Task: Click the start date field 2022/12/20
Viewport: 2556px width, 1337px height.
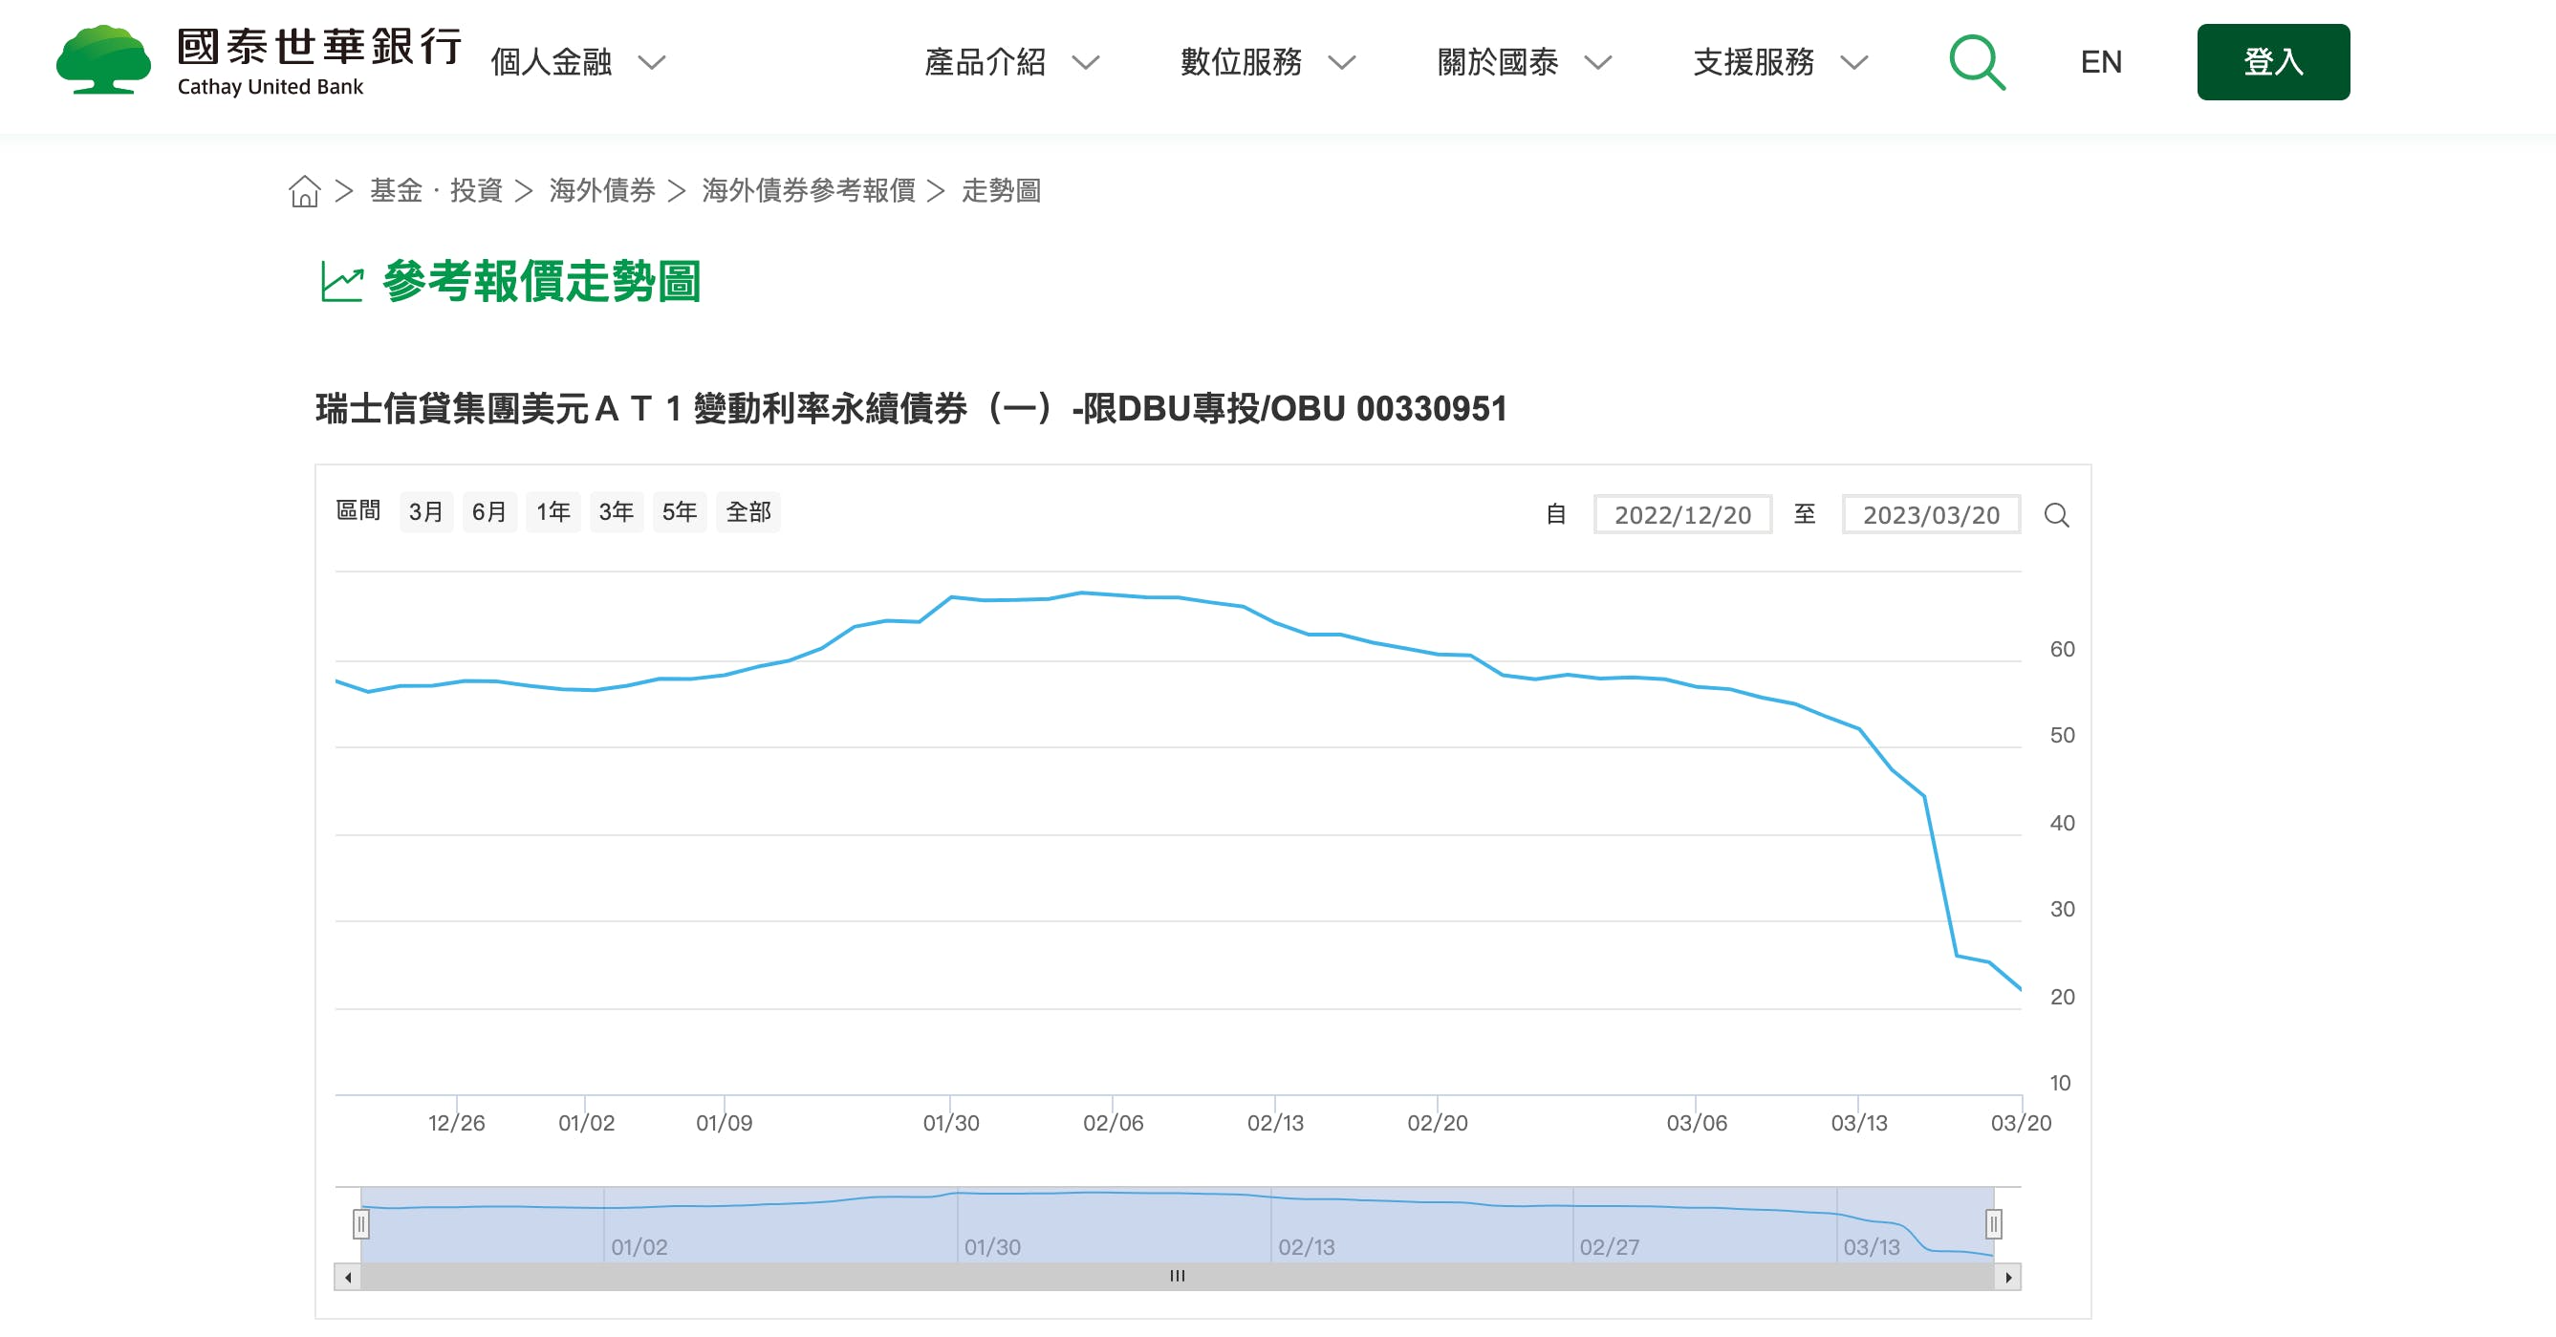Action: pyautogui.click(x=1681, y=515)
